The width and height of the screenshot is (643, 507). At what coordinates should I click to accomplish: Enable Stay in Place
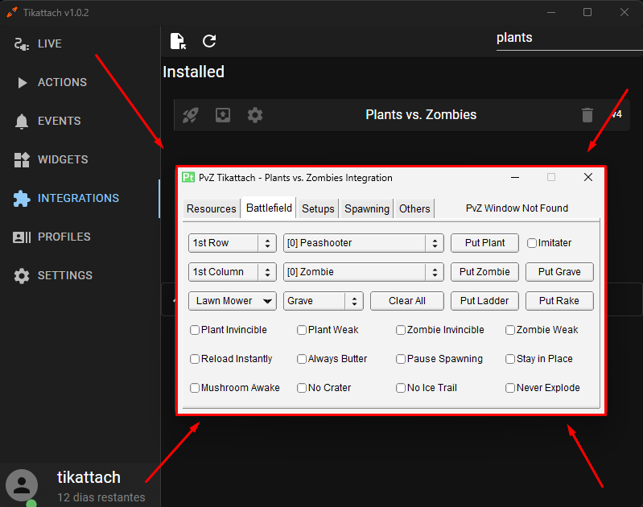pyautogui.click(x=510, y=359)
